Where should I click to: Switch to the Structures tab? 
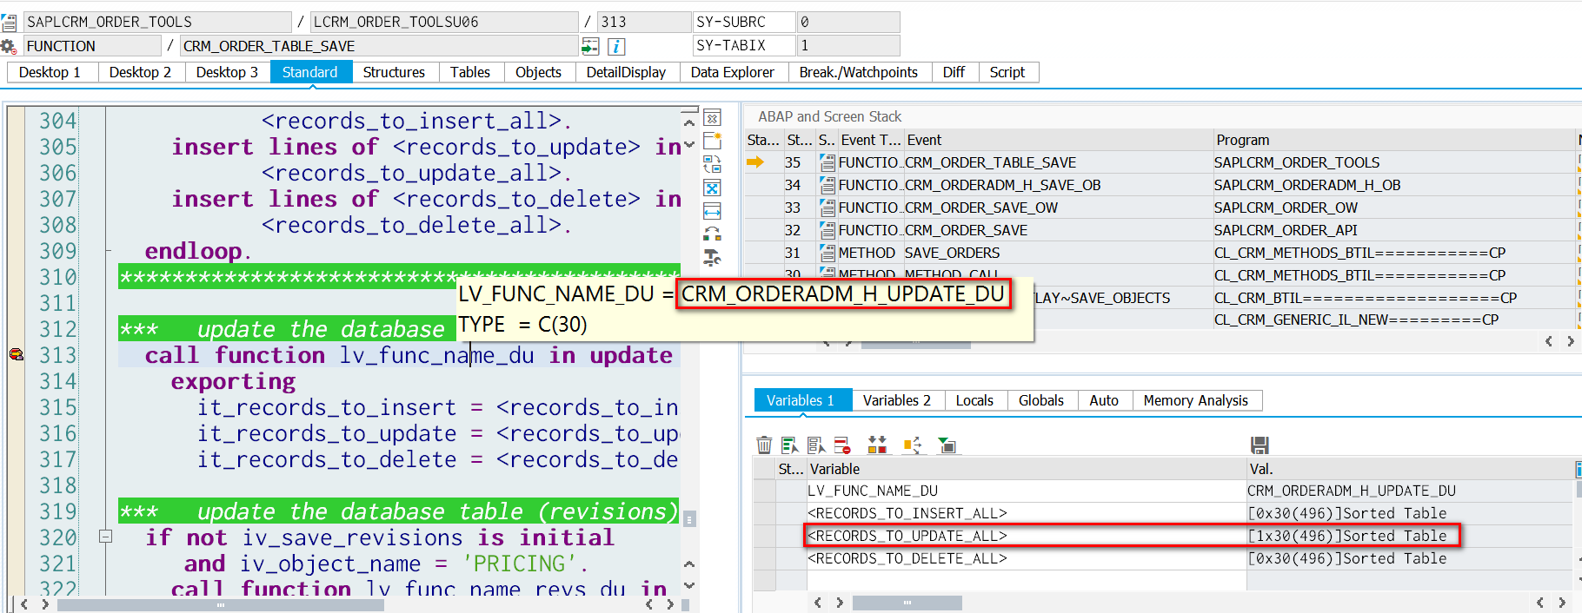394,72
